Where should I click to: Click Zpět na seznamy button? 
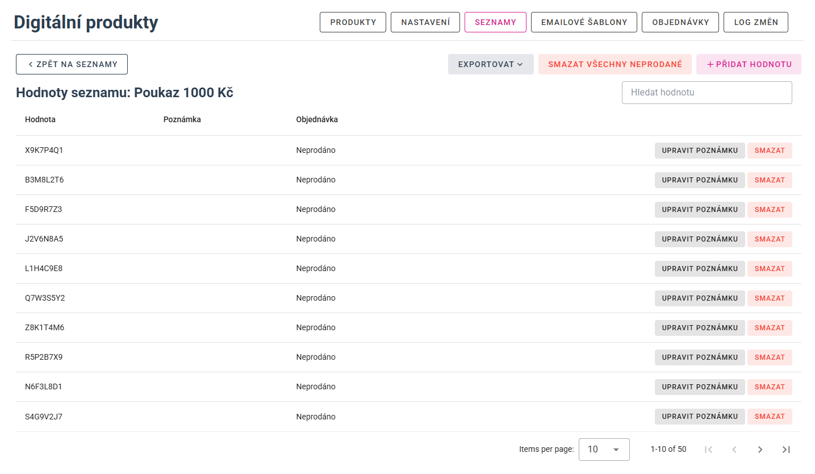[72, 64]
